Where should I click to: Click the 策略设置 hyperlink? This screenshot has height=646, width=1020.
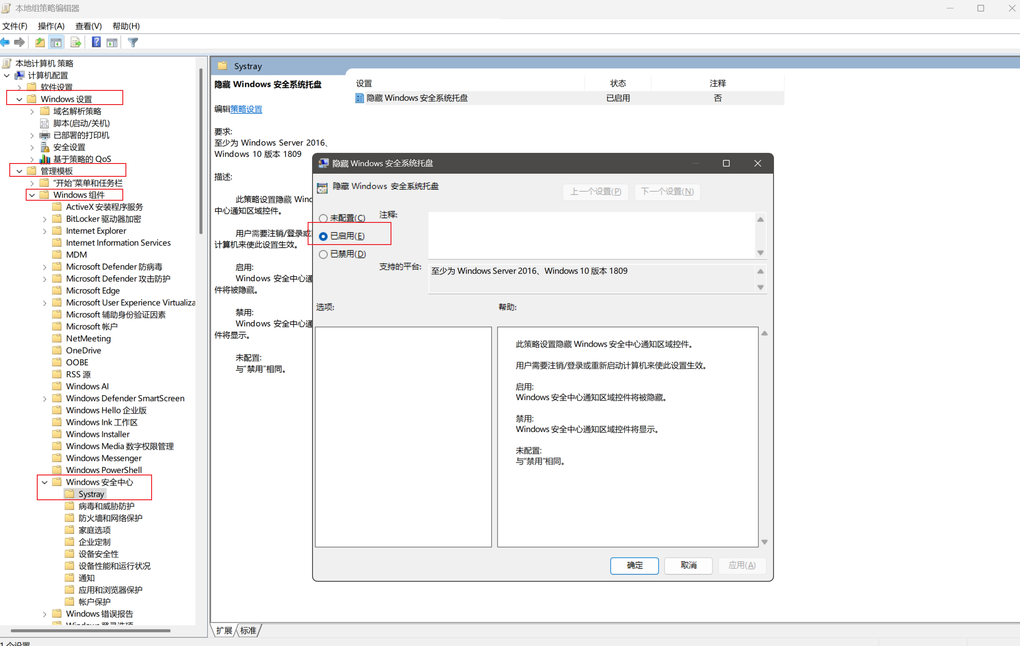246,109
